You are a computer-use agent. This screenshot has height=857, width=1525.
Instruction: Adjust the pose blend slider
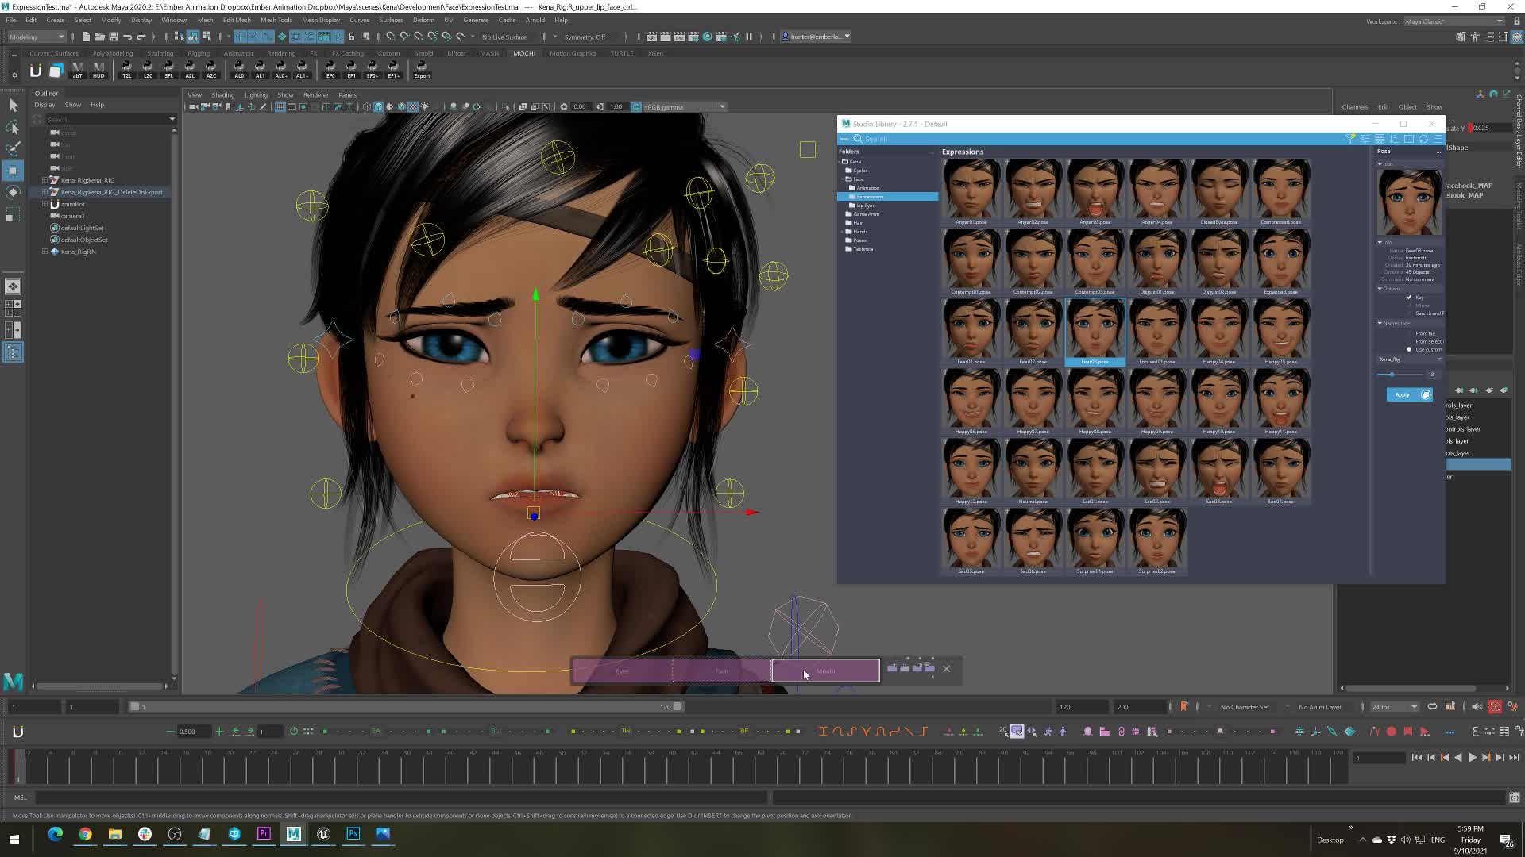pos(1392,375)
